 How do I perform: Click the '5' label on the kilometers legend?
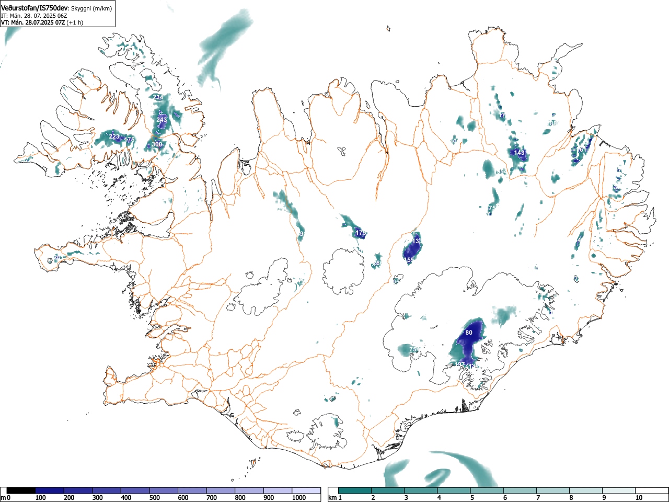(472, 498)
